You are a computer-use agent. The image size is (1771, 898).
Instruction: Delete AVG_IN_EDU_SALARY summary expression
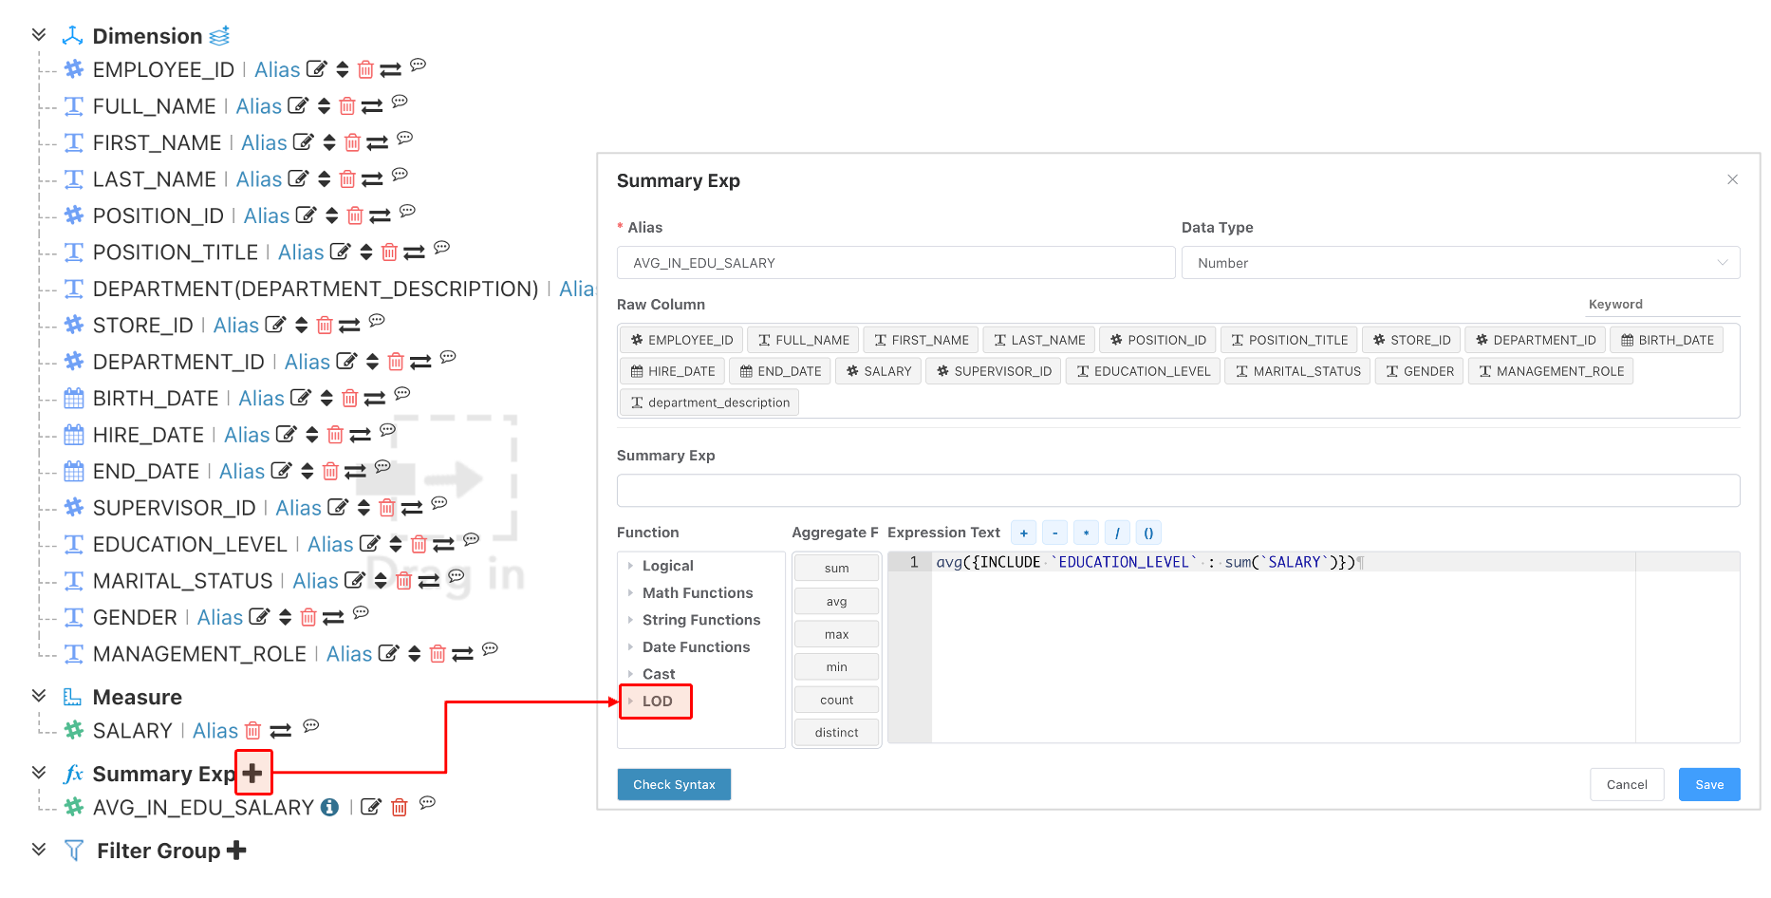(x=400, y=807)
